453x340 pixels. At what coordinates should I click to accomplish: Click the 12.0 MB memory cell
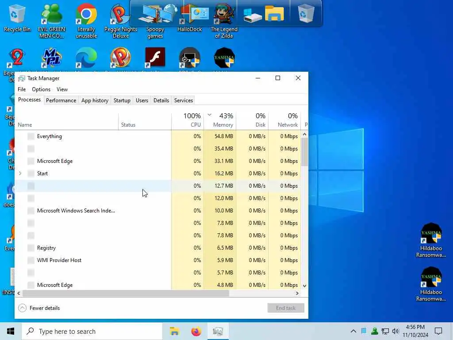(x=220, y=198)
